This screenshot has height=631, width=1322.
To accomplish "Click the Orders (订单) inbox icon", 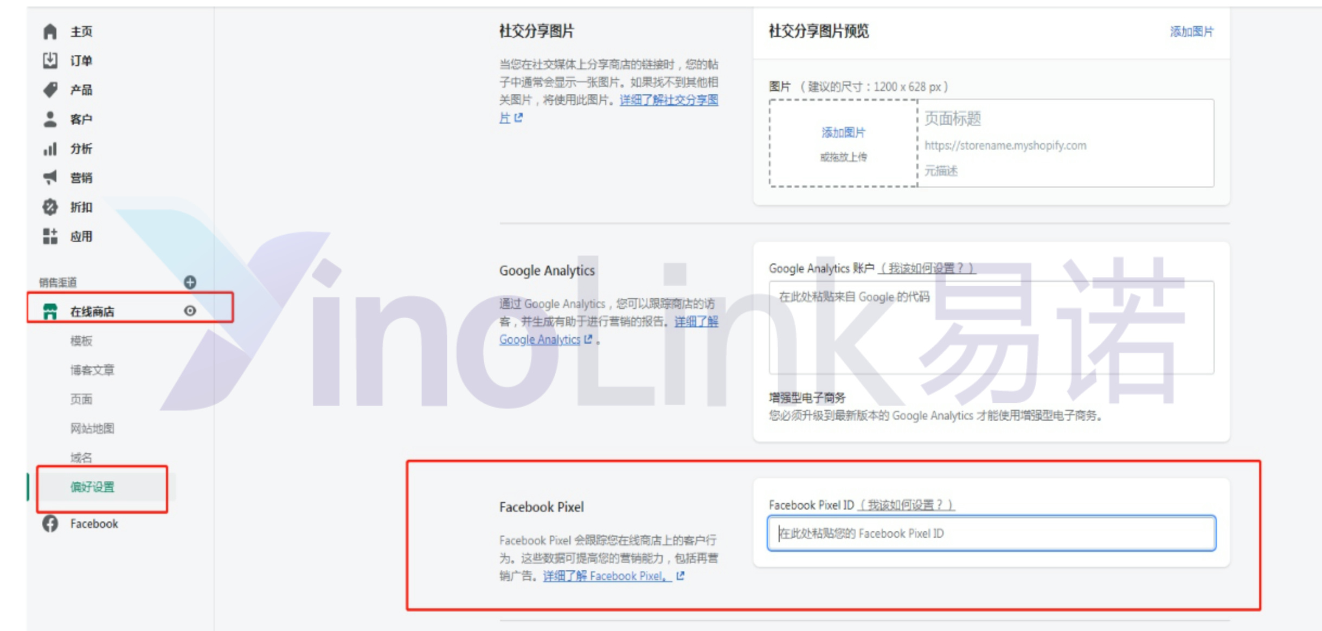I will click(50, 60).
